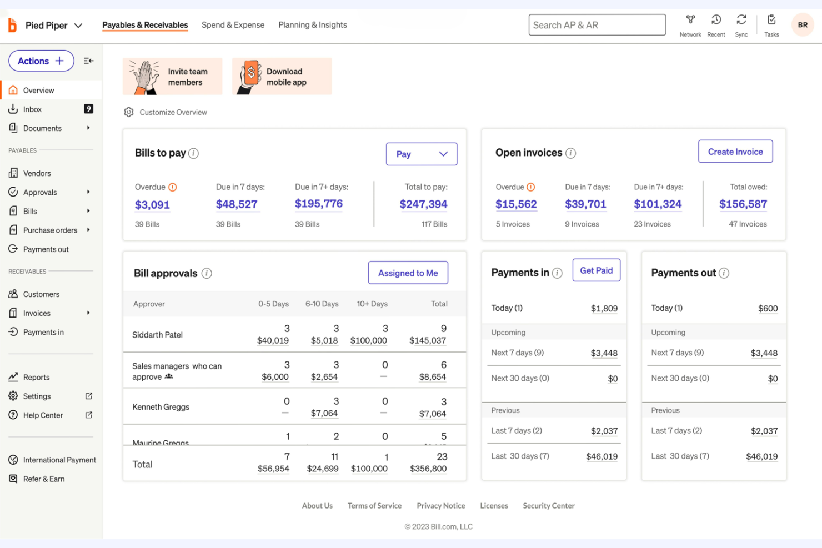Open the $247,394 total to pay amount
This screenshot has height=548, width=822.
pos(423,204)
